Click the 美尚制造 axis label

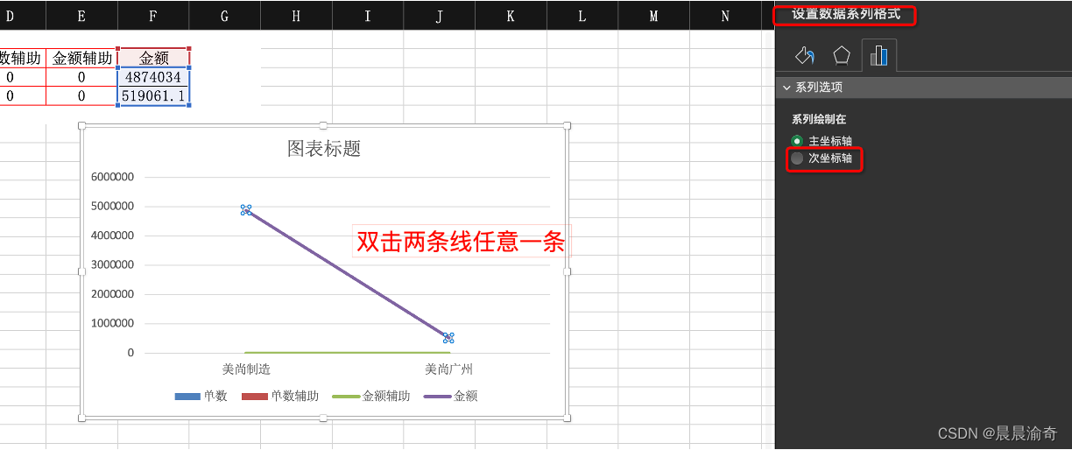pyautogui.click(x=246, y=369)
